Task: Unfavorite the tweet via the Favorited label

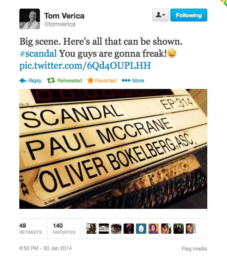Action: point(106,81)
